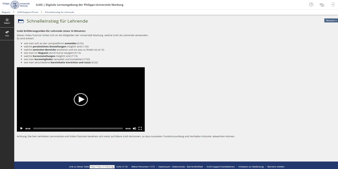The width and height of the screenshot is (338, 169).
Task: Open the help question mark icon
Action: (x=311, y=5)
